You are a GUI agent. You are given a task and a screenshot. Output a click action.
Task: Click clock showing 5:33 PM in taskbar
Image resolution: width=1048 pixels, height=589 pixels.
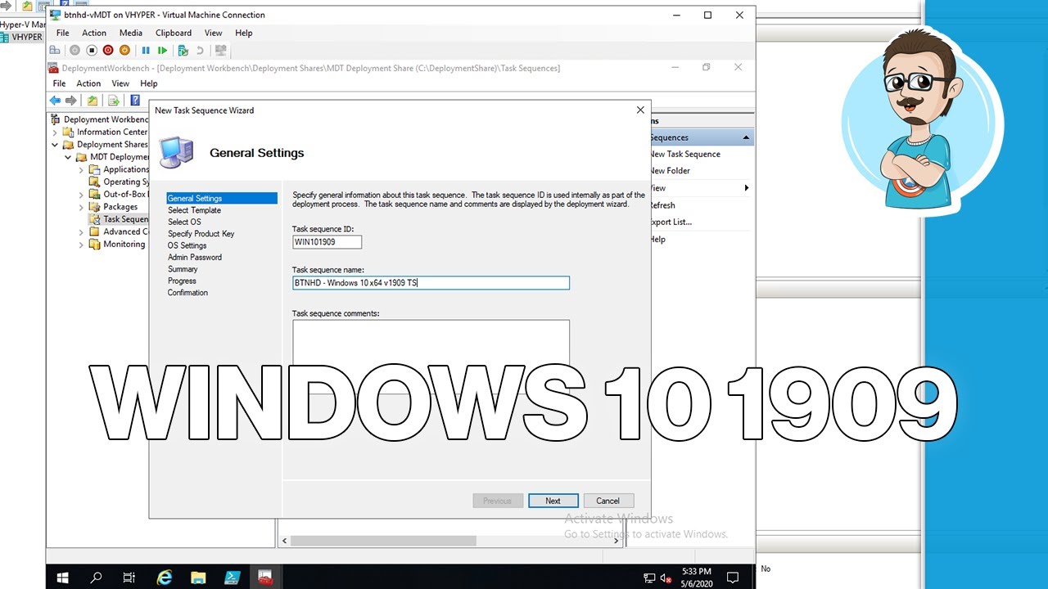pyautogui.click(x=697, y=578)
